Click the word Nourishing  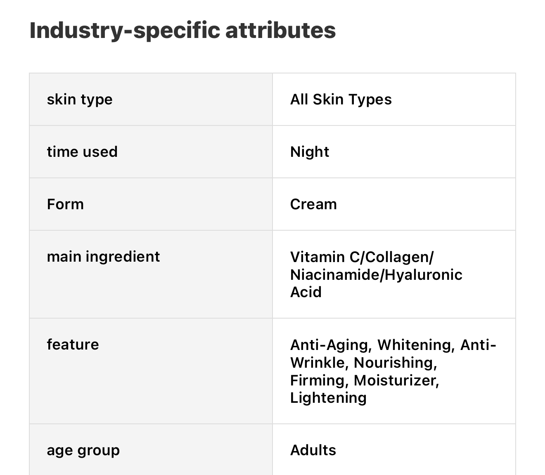point(395,363)
